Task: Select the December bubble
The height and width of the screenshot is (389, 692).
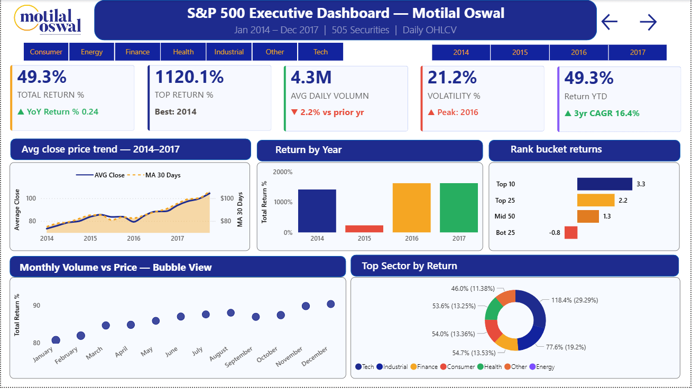Action: point(331,304)
